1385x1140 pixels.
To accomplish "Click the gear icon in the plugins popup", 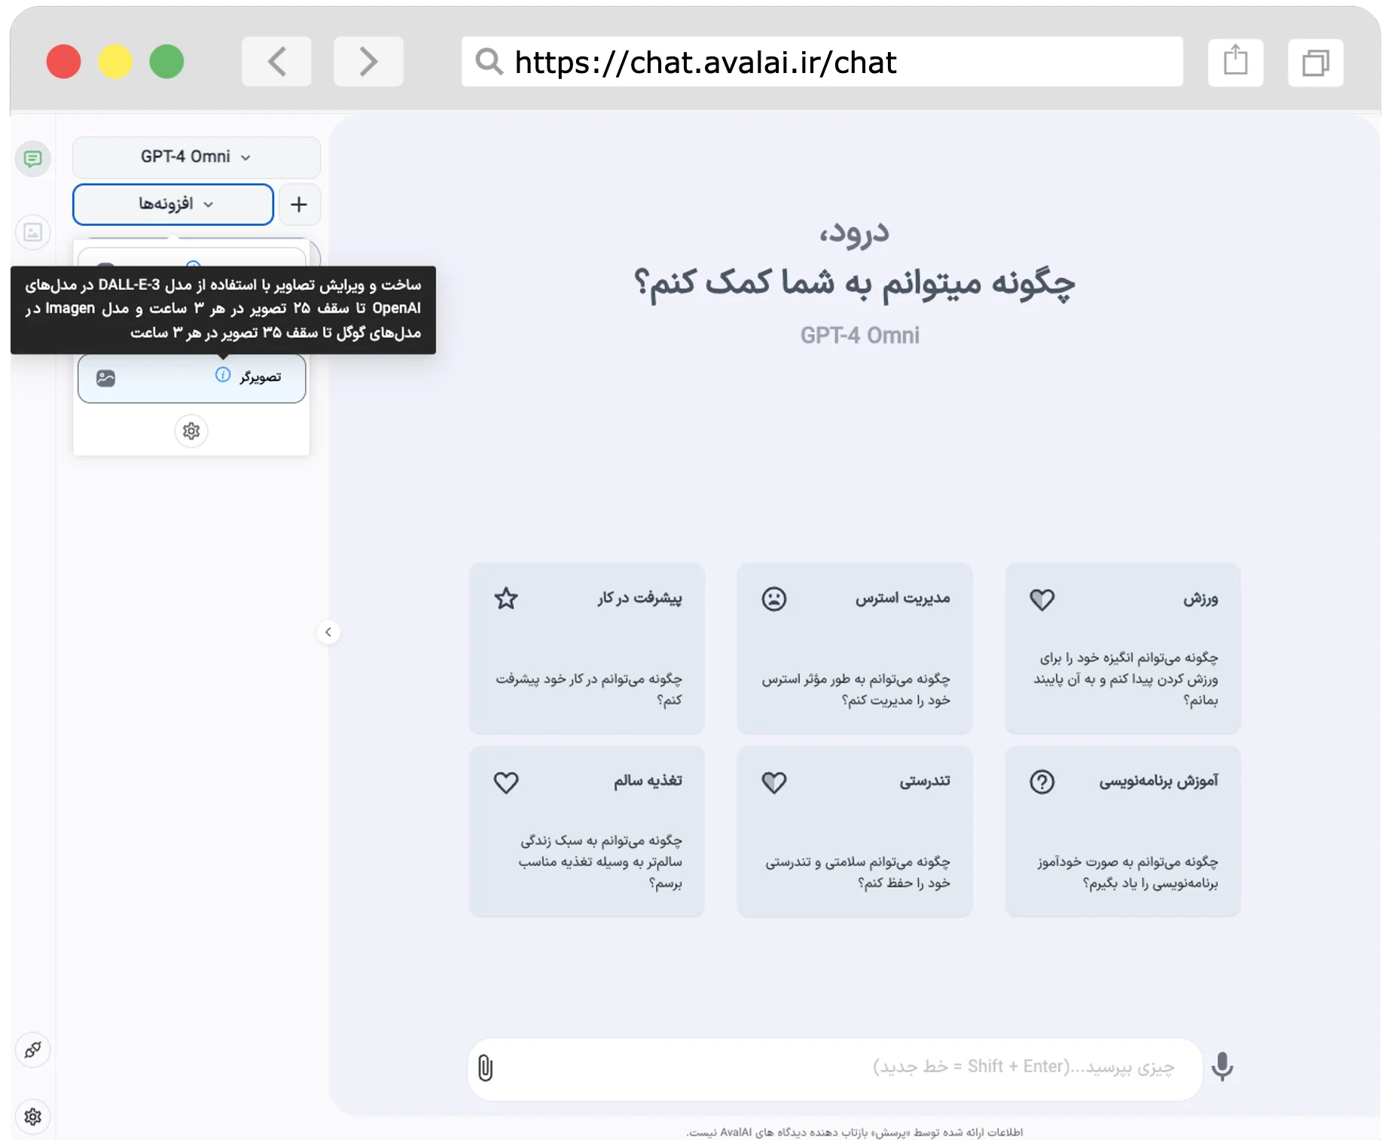I will (191, 431).
